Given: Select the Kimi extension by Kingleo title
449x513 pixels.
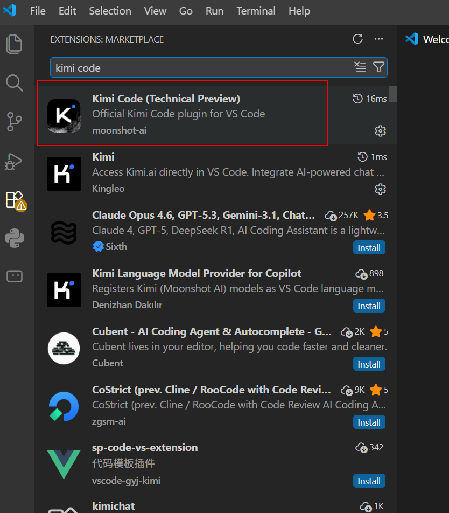Looking at the screenshot, I should tap(103, 157).
